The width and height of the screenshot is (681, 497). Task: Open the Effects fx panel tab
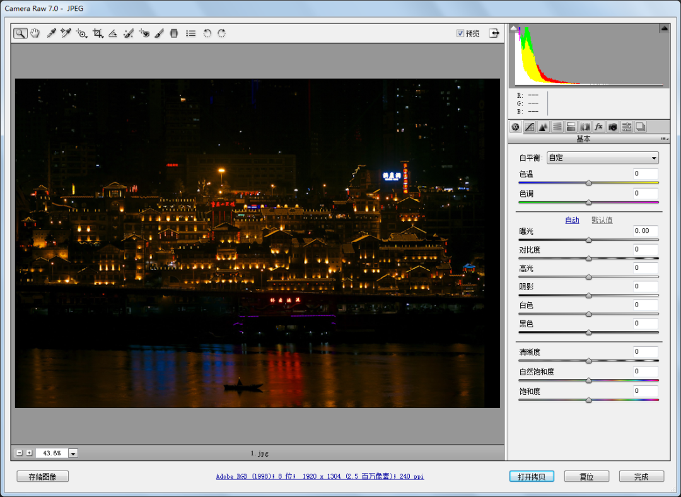(599, 127)
